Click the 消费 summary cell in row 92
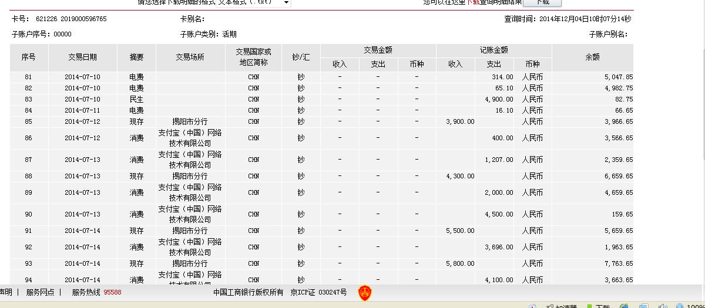Image resolution: width=705 pixels, height=308 pixels. click(136, 247)
